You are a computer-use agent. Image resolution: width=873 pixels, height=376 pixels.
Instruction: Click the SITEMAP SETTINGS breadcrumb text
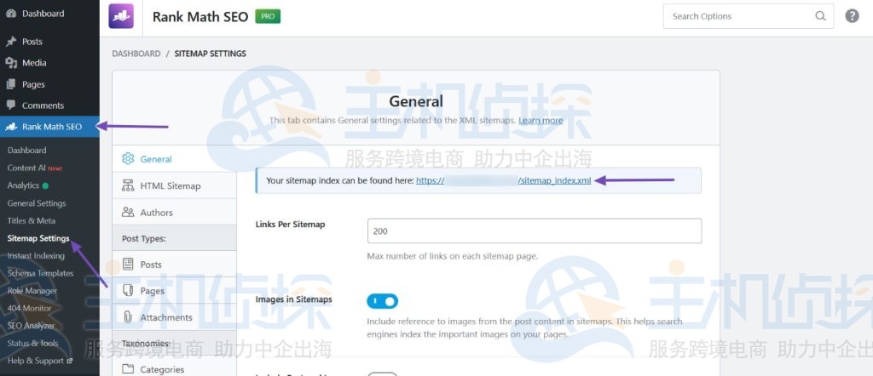tap(211, 54)
